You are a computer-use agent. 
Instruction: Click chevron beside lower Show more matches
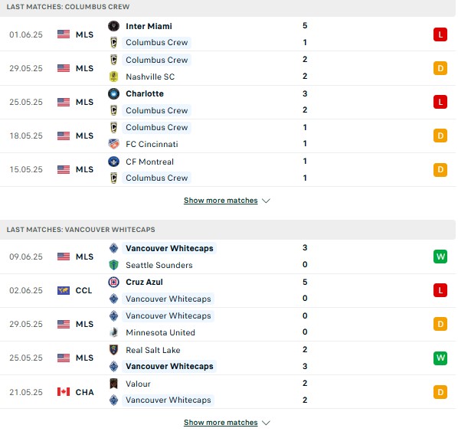pyautogui.click(x=266, y=423)
